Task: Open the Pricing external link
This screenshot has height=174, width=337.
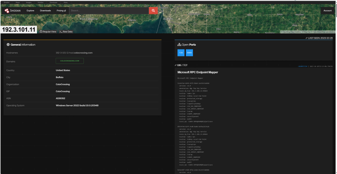Action: click(61, 10)
